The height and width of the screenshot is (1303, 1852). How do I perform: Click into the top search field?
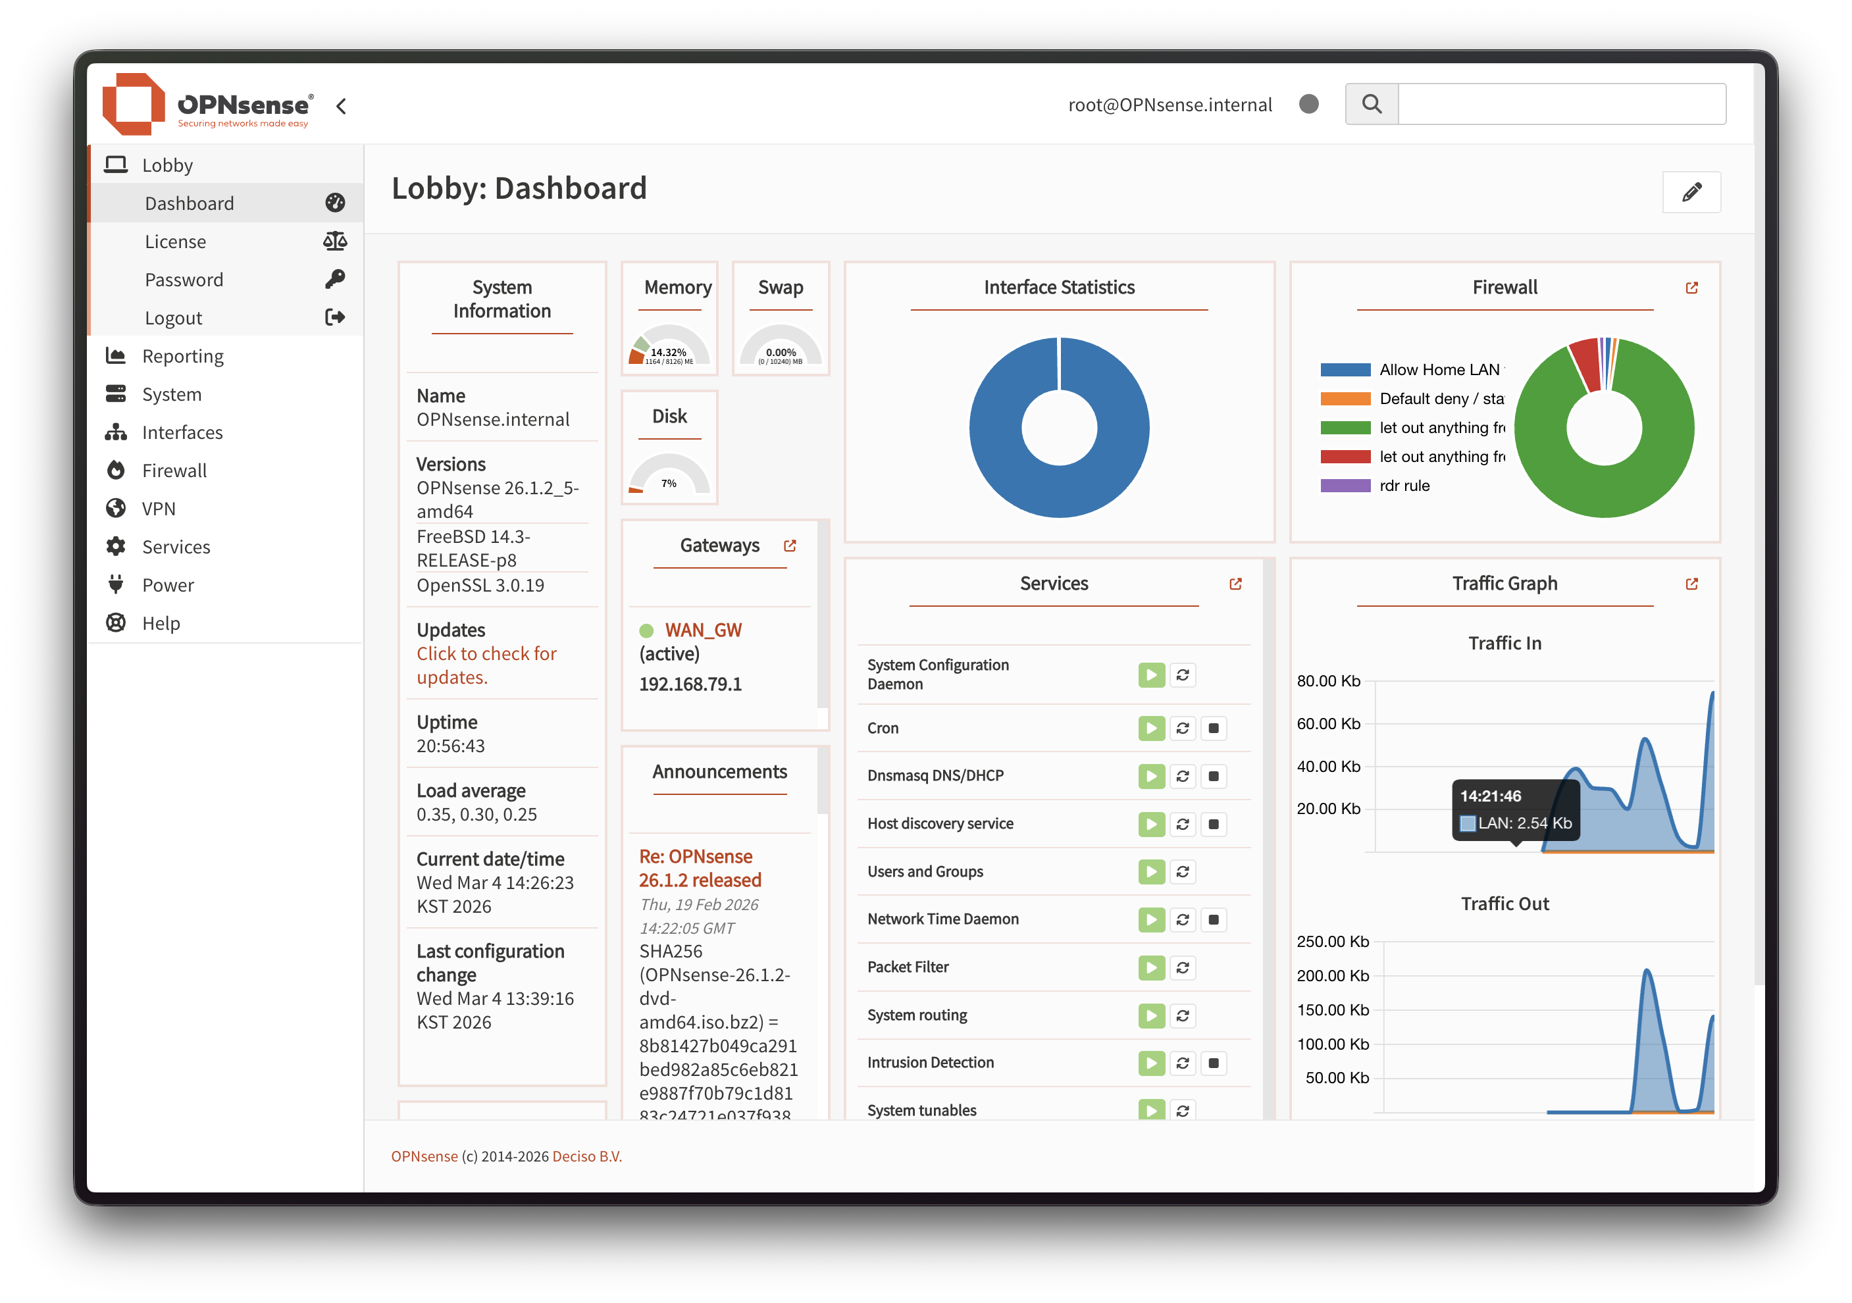click(x=1561, y=104)
